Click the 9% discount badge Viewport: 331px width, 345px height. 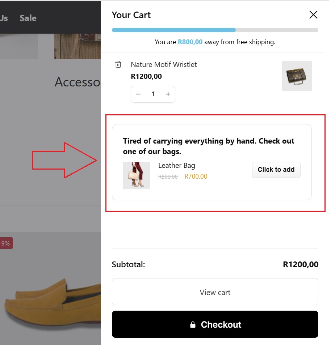point(6,243)
